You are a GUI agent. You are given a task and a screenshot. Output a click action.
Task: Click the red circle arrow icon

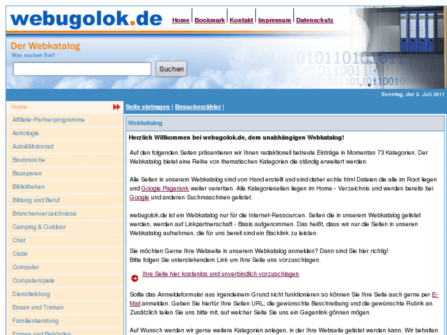click(x=135, y=278)
